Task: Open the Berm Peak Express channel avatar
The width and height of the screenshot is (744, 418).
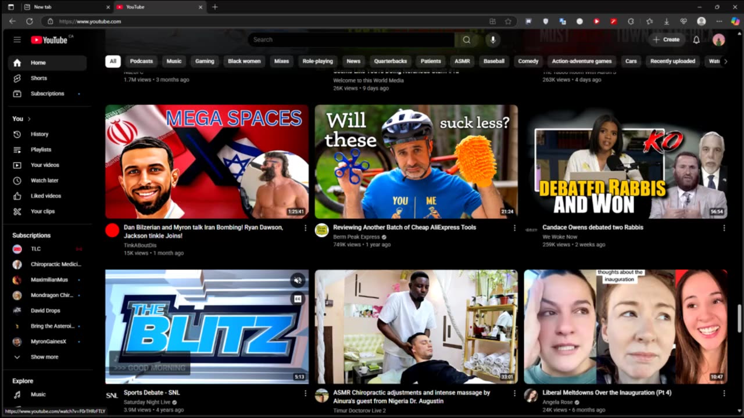Action: click(x=321, y=230)
